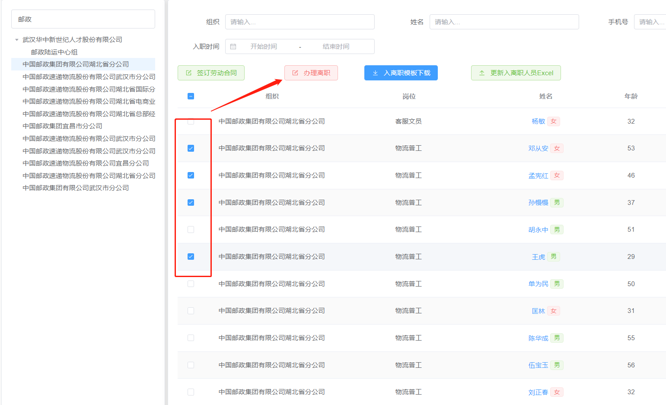Select 中国邮政速递物流股份有限公司湖北省国际分 tree item
The width and height of the screenshot is (666, 405).
click(89, 89)
